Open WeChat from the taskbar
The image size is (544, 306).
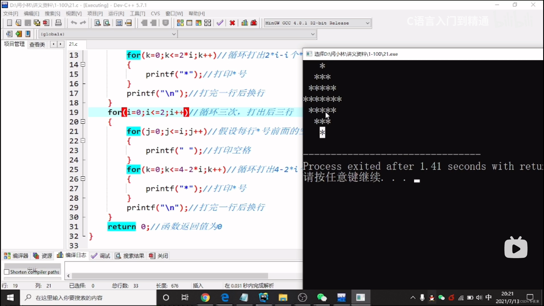(x=322, y=297)
